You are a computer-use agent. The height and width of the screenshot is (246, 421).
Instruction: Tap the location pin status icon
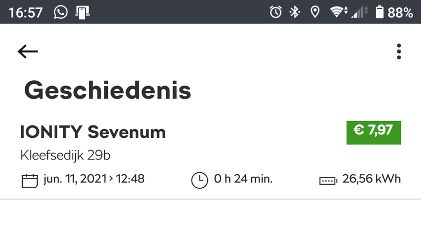pos(315,12)
